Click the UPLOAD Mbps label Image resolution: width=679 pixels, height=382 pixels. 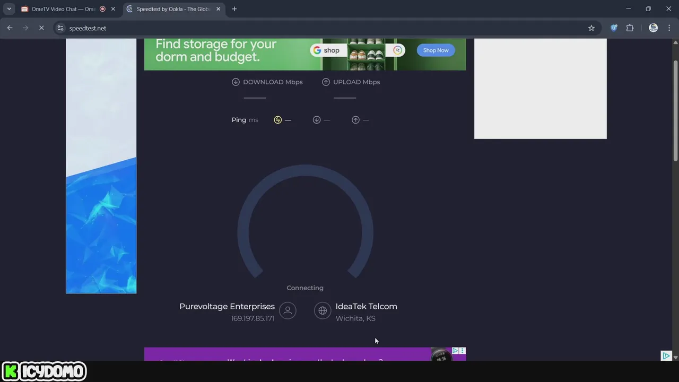pyautogui.click(x=356, y=82)
